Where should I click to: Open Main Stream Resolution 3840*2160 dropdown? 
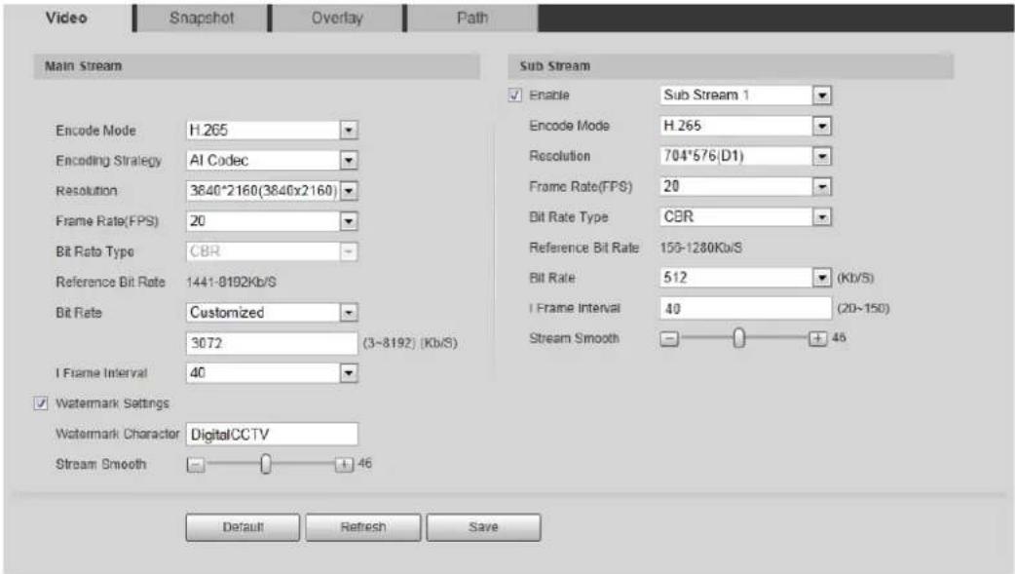pyautogui.click(x=272, y=190)
